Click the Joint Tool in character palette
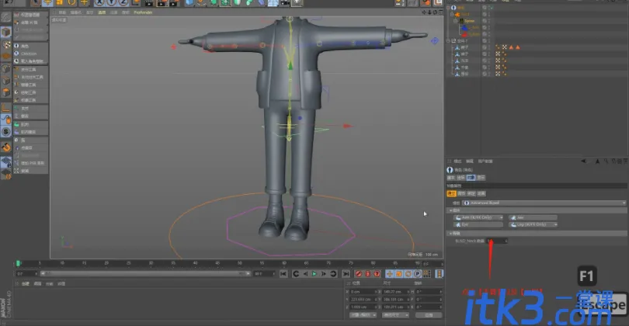Screen dimensions: 629x326 31,69
